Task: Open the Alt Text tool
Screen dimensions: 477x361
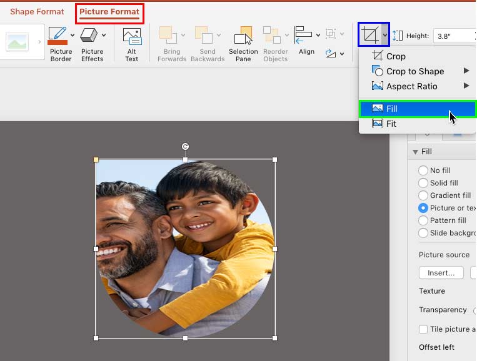Action: [x=132, y=44]
